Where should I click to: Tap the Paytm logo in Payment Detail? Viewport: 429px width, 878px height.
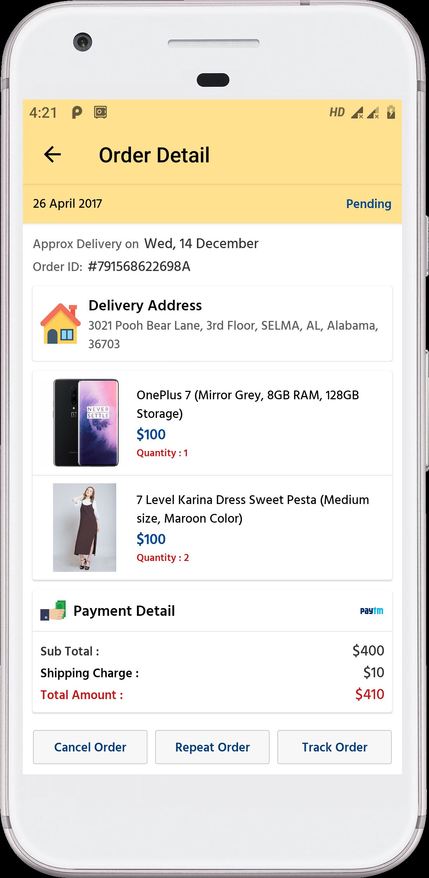[371, 611]
